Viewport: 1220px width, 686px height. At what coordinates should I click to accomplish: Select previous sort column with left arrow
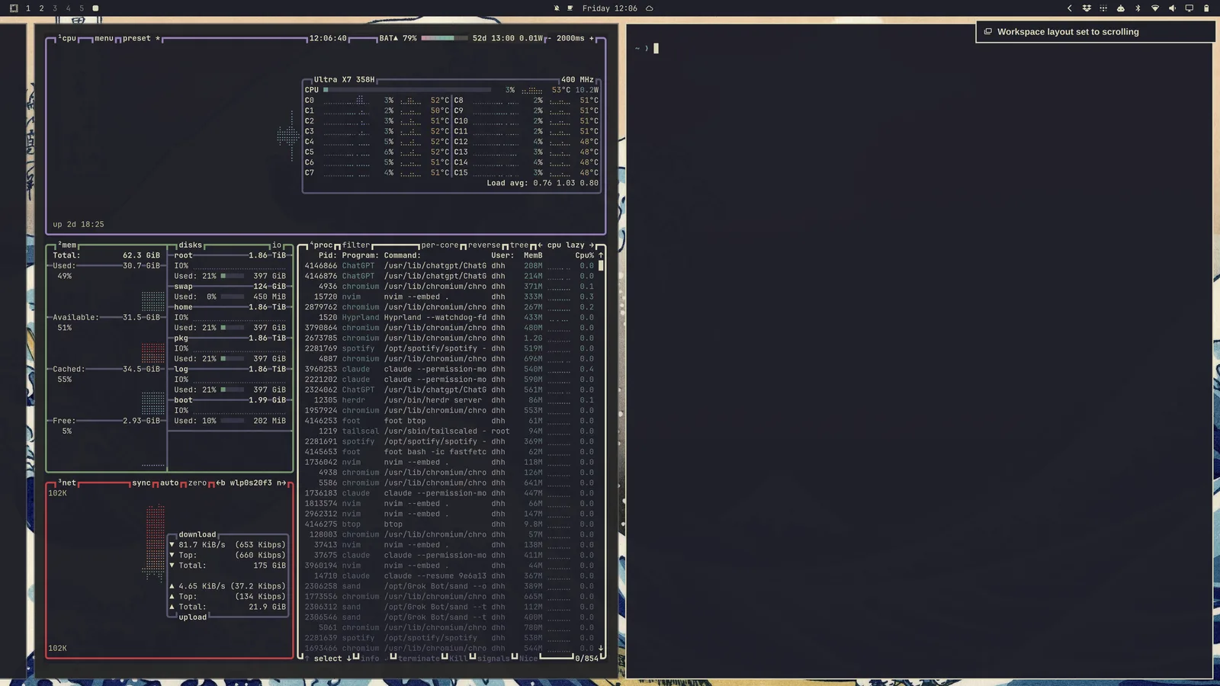(x=540, y=245)
